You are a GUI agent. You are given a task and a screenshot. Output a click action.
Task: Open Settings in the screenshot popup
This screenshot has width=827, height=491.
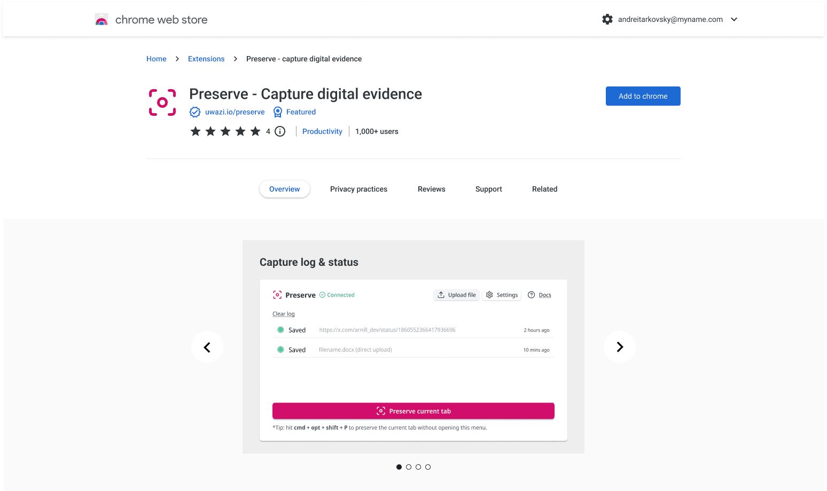pos(502,295)
